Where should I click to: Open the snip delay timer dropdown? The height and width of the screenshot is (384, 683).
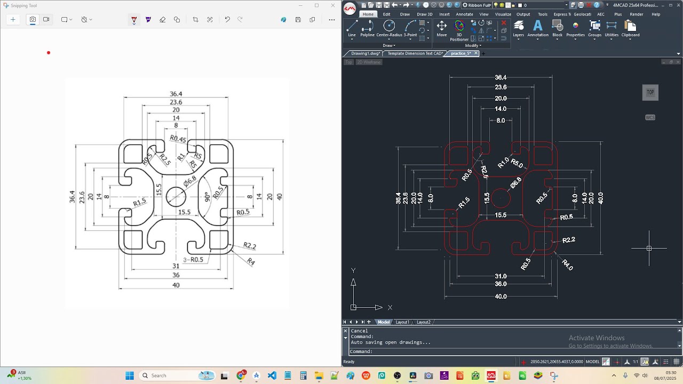[x=86, y=20]
